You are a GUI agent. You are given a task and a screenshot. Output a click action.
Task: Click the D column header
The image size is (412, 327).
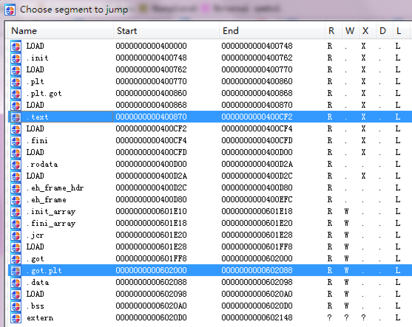click(x=384, y=31)
